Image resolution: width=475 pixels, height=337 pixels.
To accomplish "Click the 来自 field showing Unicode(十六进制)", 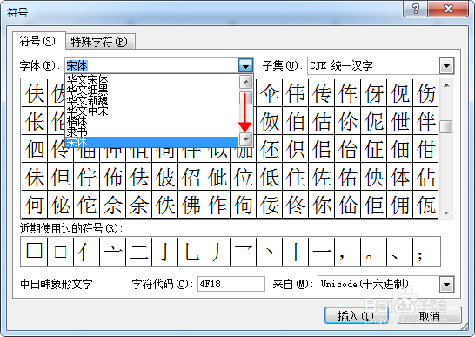I will [378, 284].
